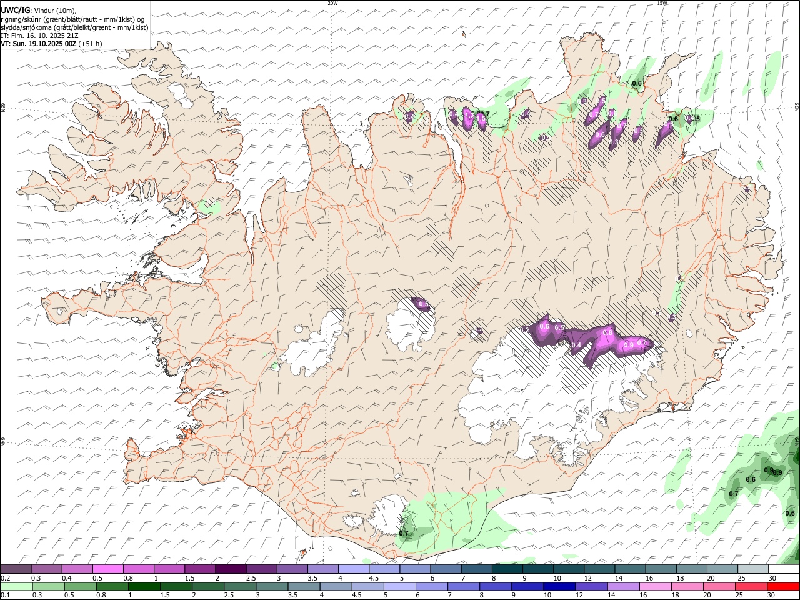Click the 15W longitude label
This screenshot has height=600, width=800.
[x=662, y=3]
